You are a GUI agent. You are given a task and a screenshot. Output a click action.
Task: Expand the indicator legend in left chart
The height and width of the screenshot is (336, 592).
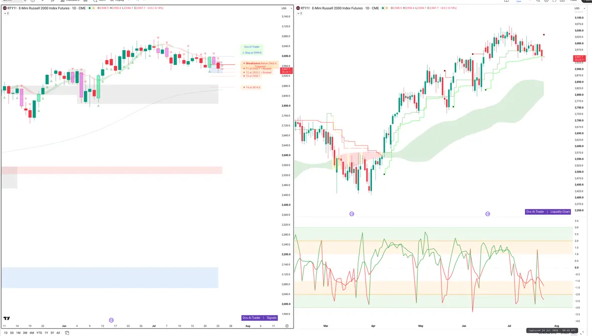(5, 13)
